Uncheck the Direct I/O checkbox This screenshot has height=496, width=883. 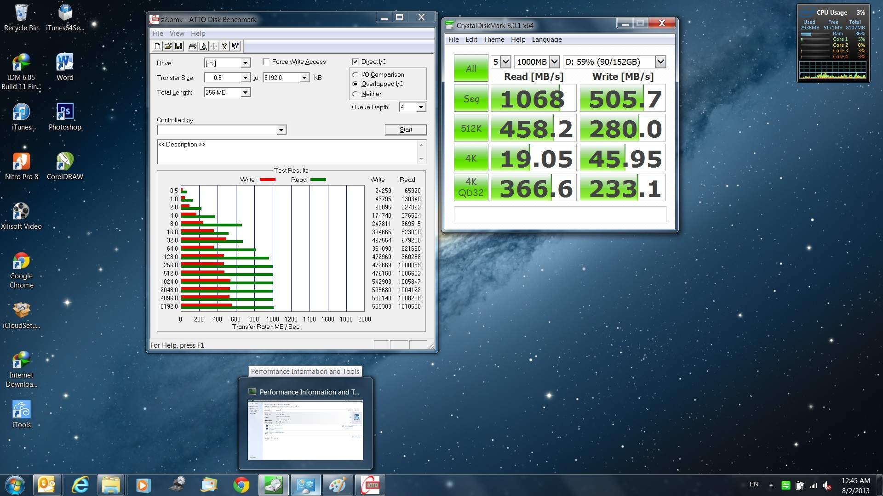(x=355, y=62)
